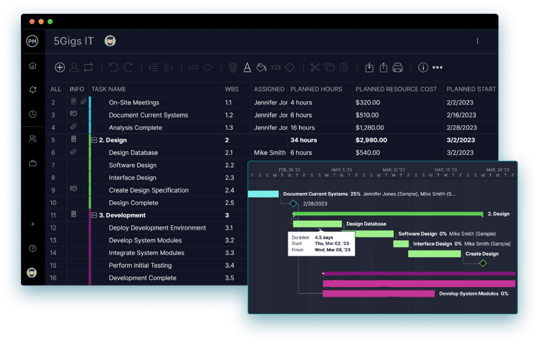Cut the task using the scissors icon
Image resolution: width=538 pixels, height=341 pixels.
pos(315,67)
